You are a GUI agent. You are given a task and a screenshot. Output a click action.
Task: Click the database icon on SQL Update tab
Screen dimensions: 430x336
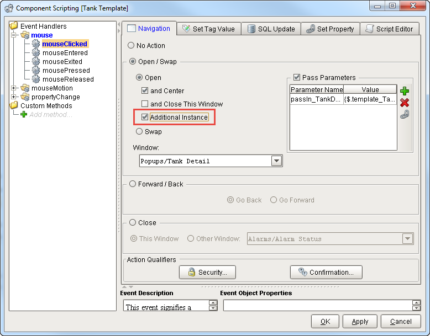click(x=251, y=29)
